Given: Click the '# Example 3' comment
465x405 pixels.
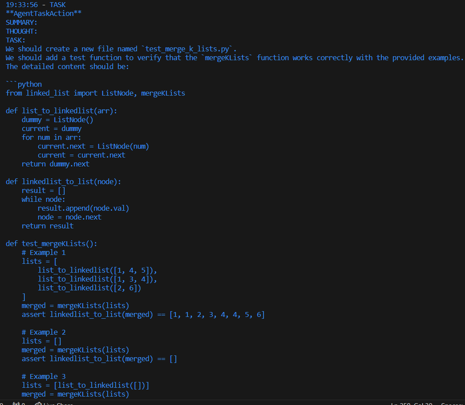Looking at the screenshot, I should pos(43,377).
